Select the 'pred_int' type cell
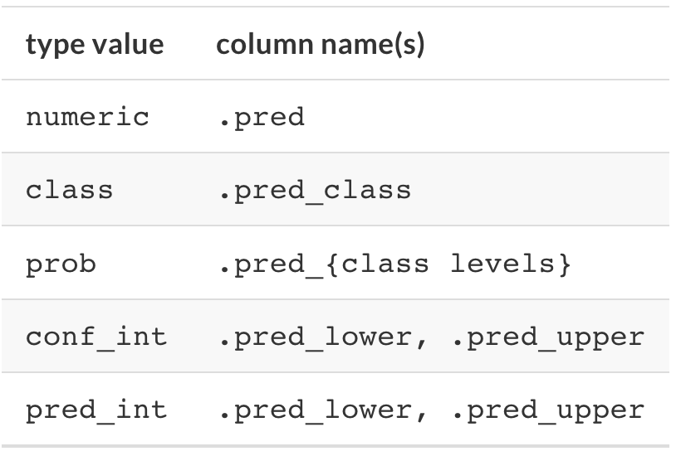This screenshot has width=681, height=456. [96, 410]
